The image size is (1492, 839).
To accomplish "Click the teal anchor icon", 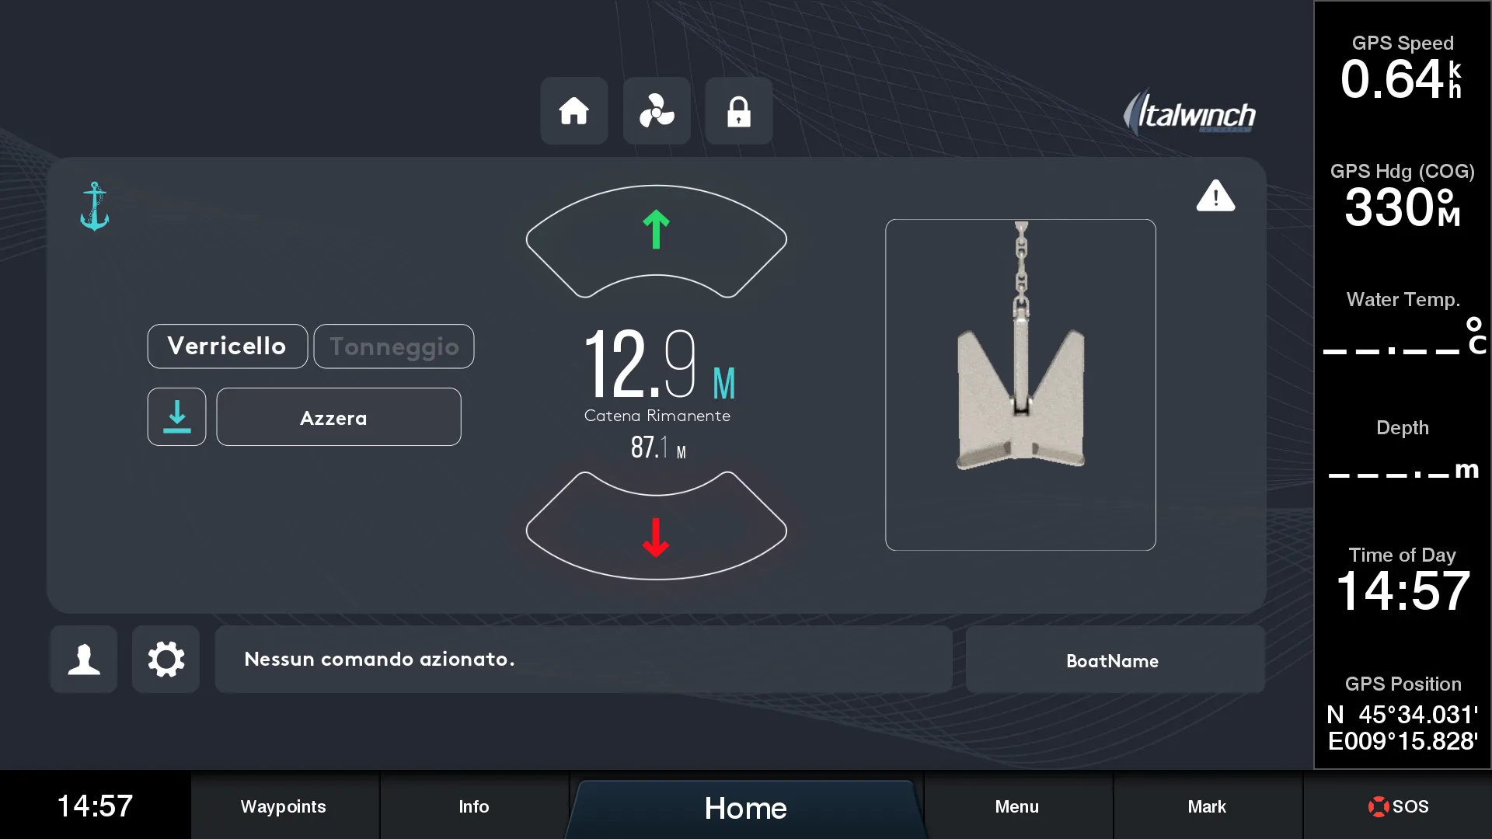I will click(95, 207).
